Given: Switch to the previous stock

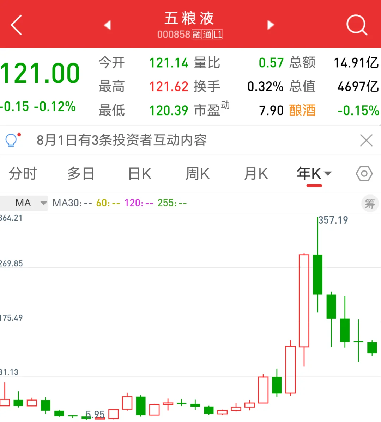Looking at the screenshot, I should click(108, 25).
